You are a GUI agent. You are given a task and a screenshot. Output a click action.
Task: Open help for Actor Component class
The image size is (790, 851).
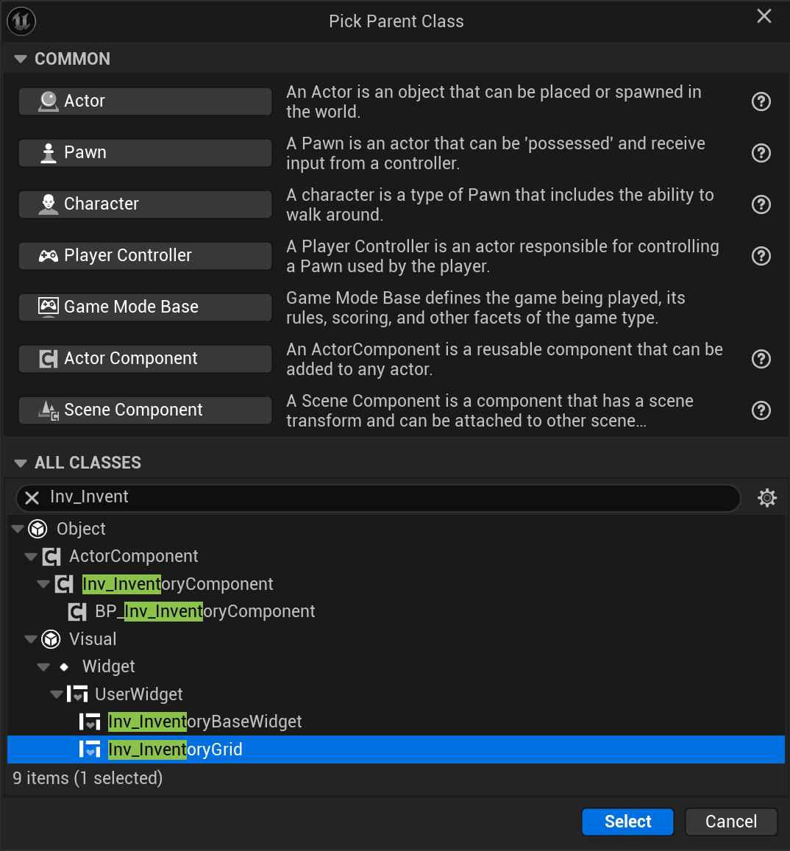point(761,359)
